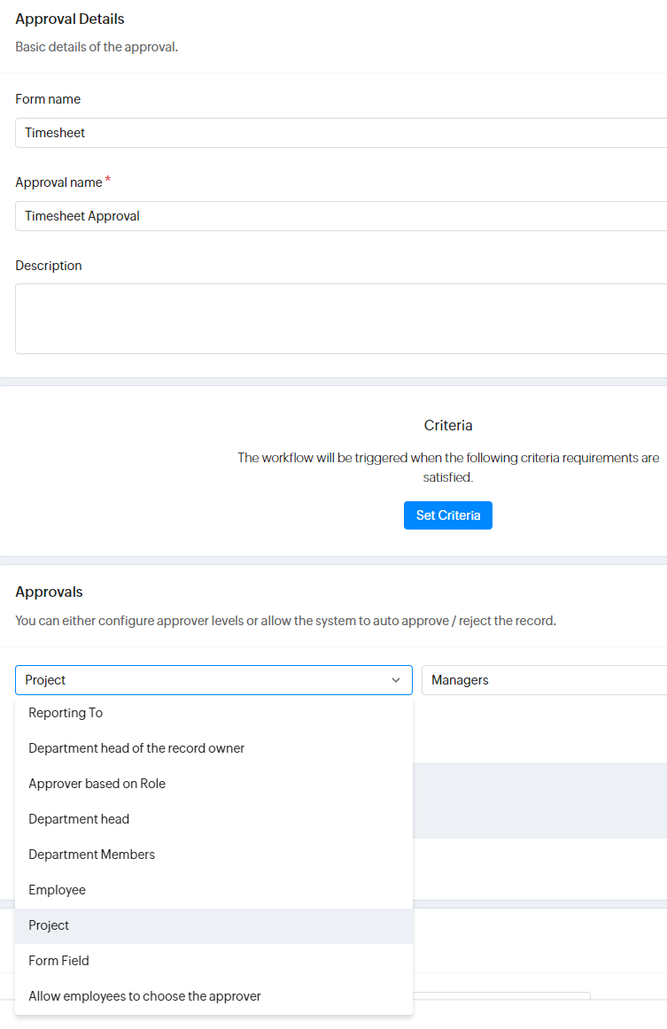The width and height of the screenshot is (667, 1029).
Task: Open the Managers dropdown field
Action: pyautogui.click(x=544, y=680)
